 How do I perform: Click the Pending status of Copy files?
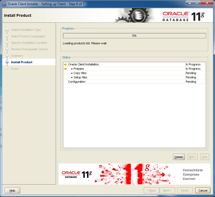tap(191, 73)
